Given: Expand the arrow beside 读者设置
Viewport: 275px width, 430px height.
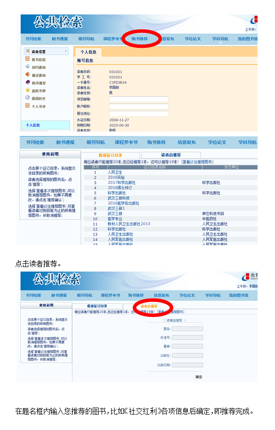Looking at the screenshot, I should coord(66,51).
